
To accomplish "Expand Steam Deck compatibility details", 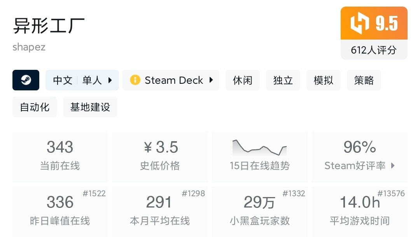I will click(x=211, y=80).
